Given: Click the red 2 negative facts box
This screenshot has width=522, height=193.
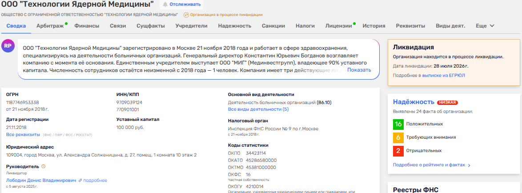Looking at the screenshot, I should coord(398,151).
